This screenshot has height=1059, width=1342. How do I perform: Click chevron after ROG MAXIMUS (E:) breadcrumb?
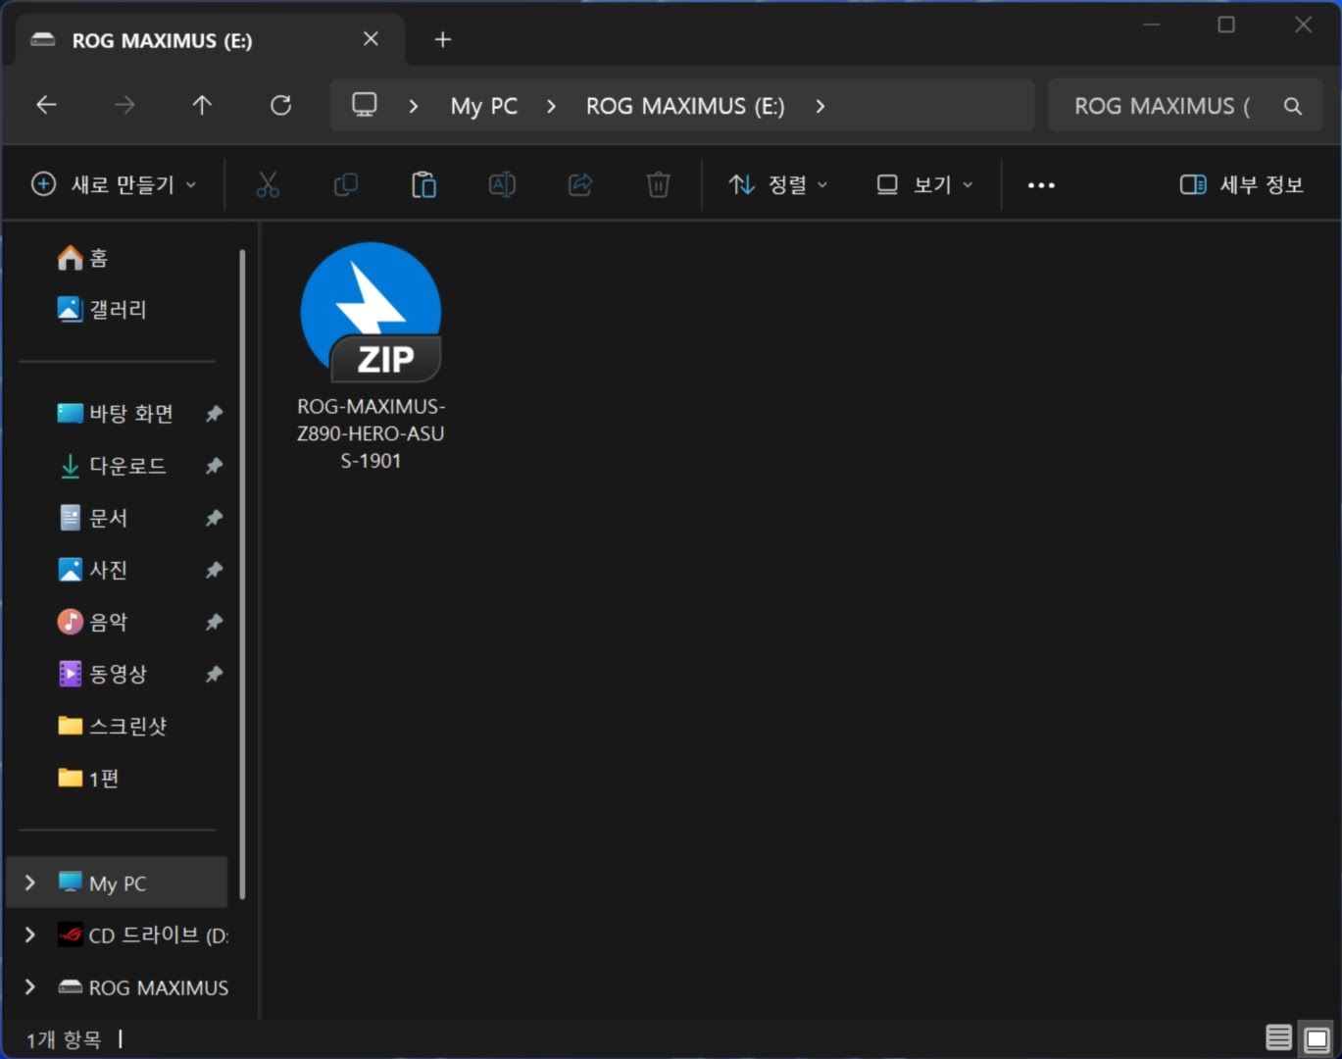coord(820,106)
